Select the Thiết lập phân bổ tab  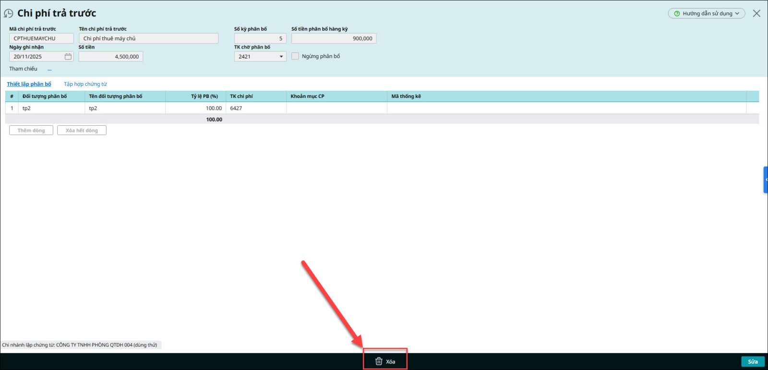29,84
